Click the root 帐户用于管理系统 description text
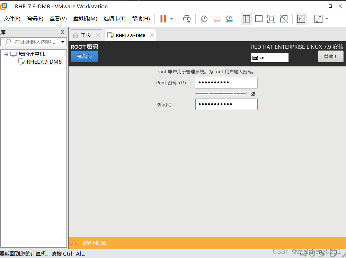 point(206,72)
